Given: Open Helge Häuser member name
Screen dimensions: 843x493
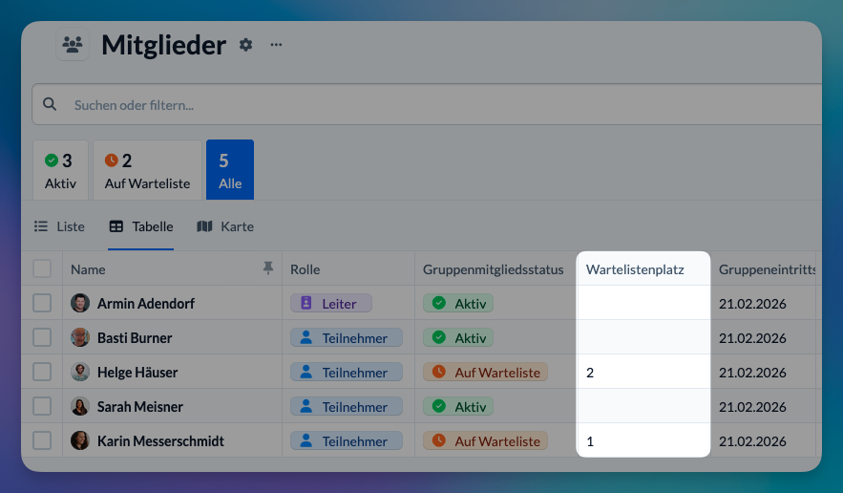Looking at the screenshot, I should click(137, 373).
